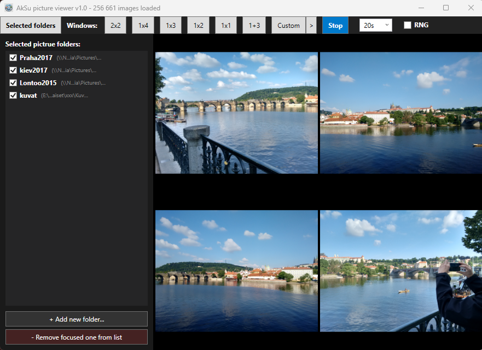Uncheck the Praha2017 folder
The height and width of the screenshot is (350, 482).
(13, 58)
